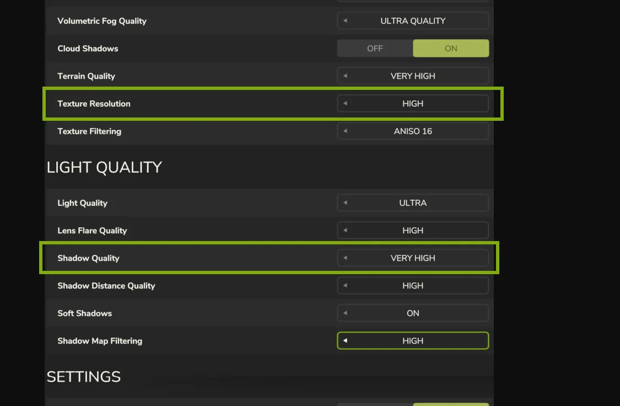Click the SETTINGS section heading
This screenshot has width=620, height=406.
pyautogui.click(x=83, y=377)
